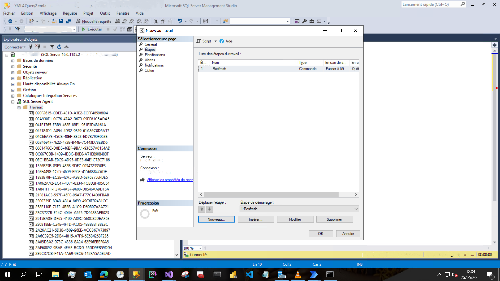Screen dimensions: 500x281
Task: Select the Notifications page
Action: coord(154,65)
